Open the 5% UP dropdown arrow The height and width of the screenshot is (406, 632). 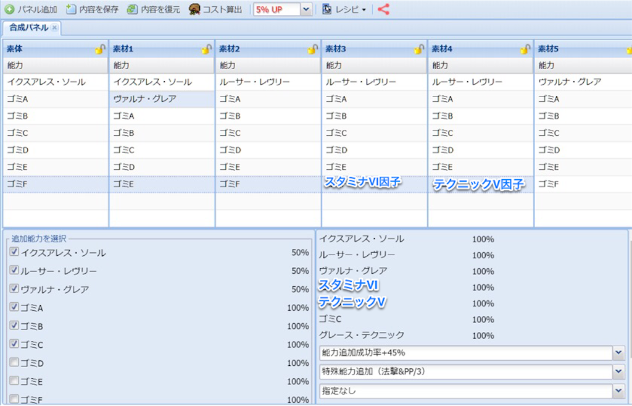coord(306,9)
